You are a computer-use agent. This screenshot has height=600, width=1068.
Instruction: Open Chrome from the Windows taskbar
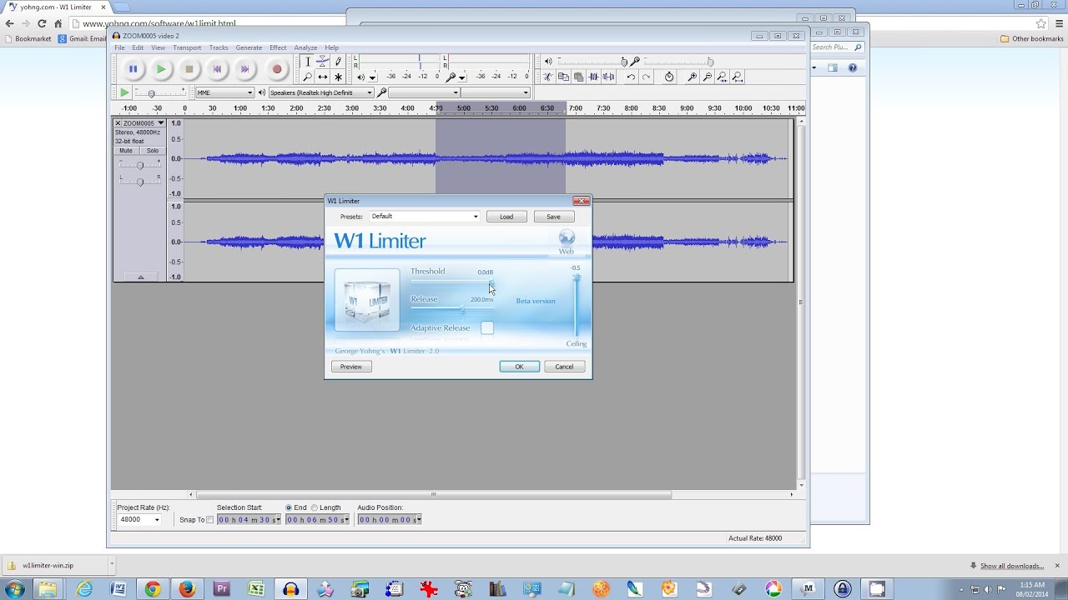(153, 589)
